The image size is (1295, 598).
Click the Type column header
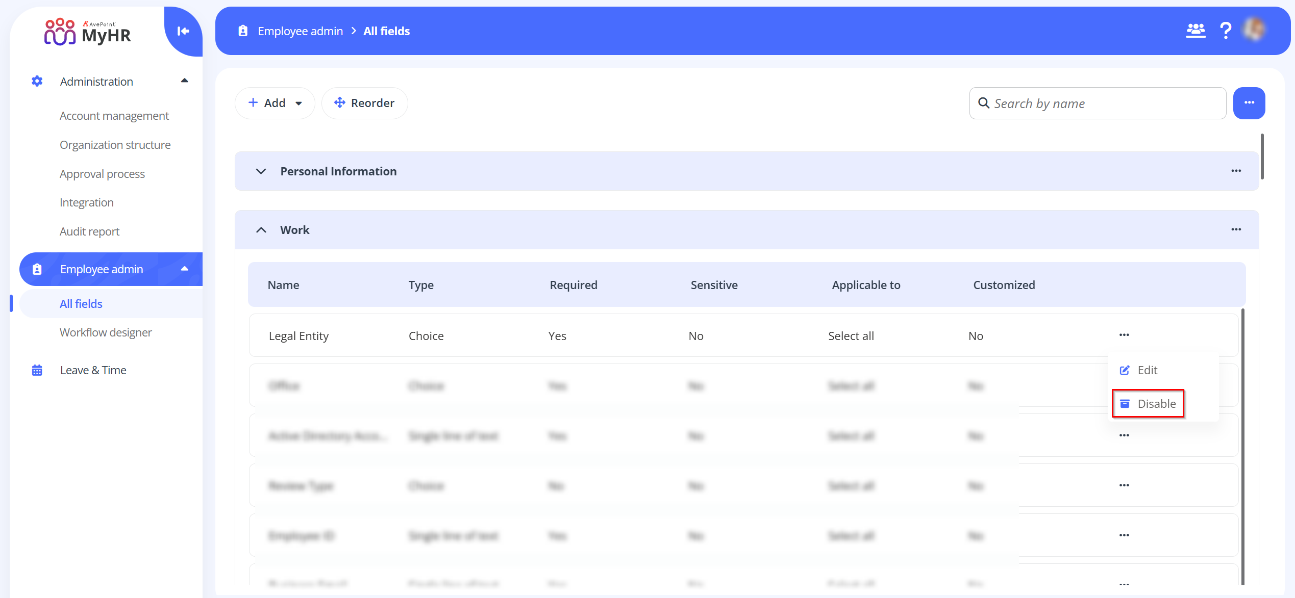tap(421, 285)
